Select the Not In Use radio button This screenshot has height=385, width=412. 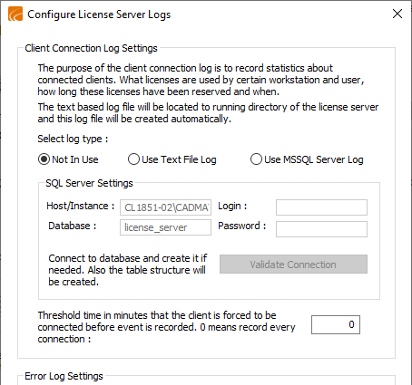click(x=44, y=159)
